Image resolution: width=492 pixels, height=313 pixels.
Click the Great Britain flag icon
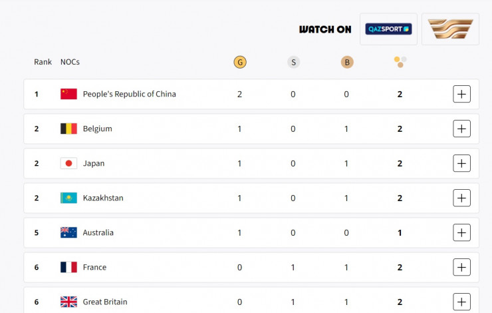click(x=69, y=302)
